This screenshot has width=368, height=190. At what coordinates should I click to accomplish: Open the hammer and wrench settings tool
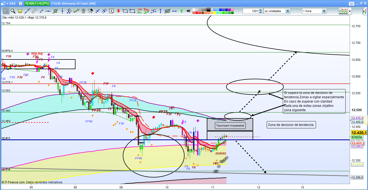(x=90, y=11)
